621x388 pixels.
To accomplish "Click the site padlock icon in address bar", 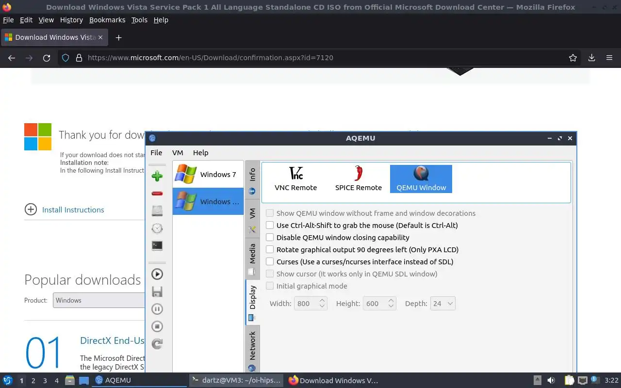I will coord(79,58).
